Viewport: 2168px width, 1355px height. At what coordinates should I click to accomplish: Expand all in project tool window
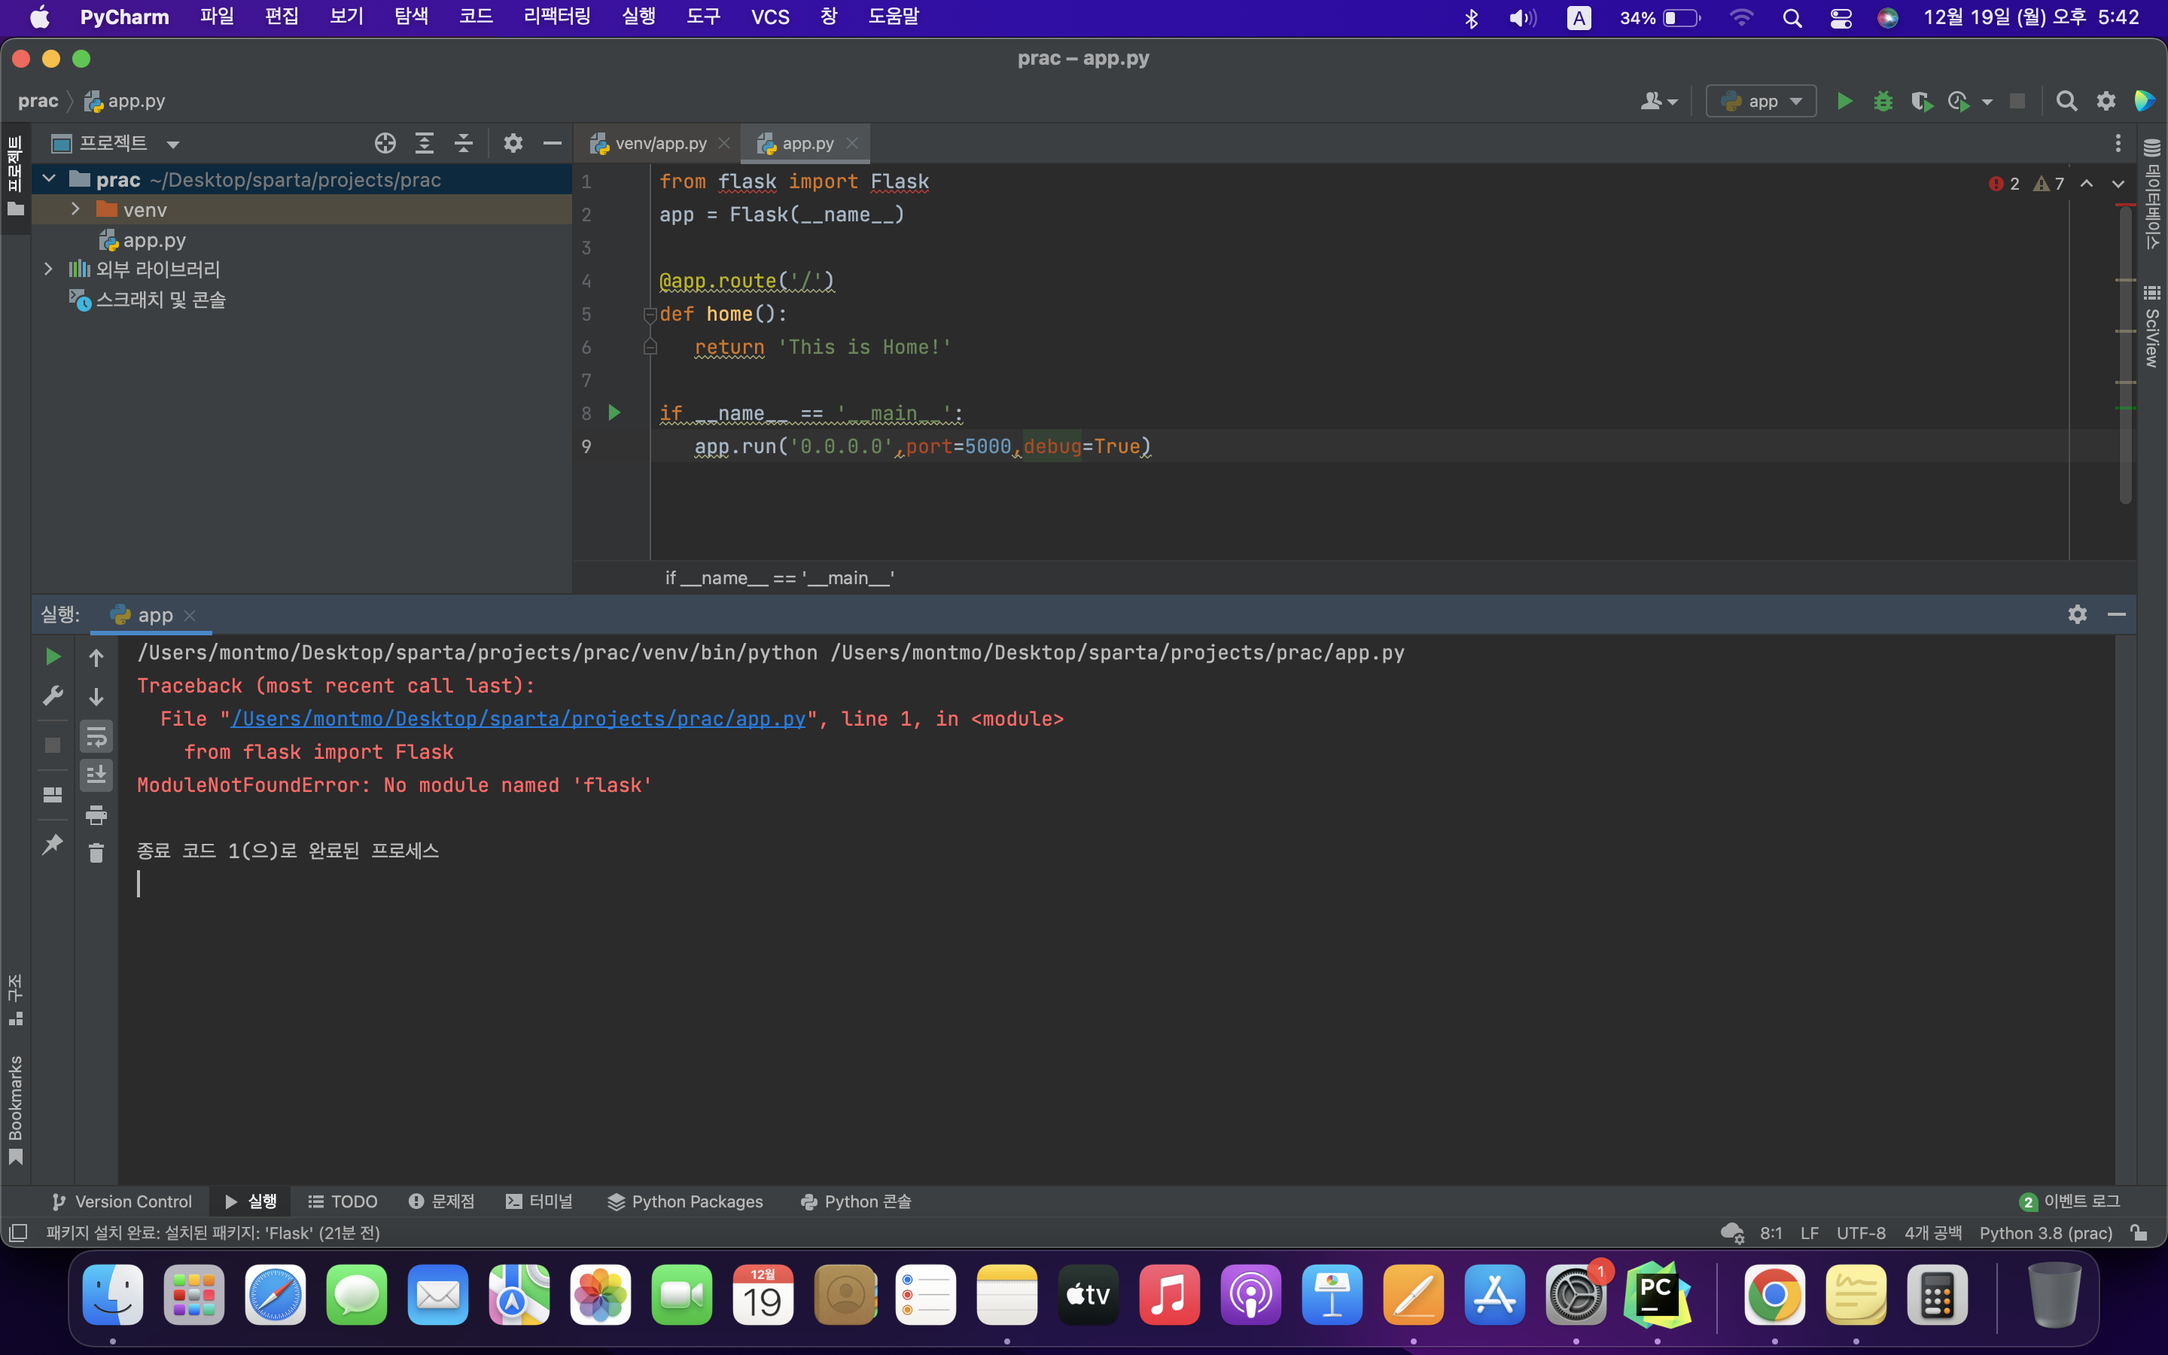click(425, 143)
